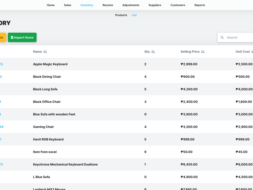Open the Inventory menu item

87,5
